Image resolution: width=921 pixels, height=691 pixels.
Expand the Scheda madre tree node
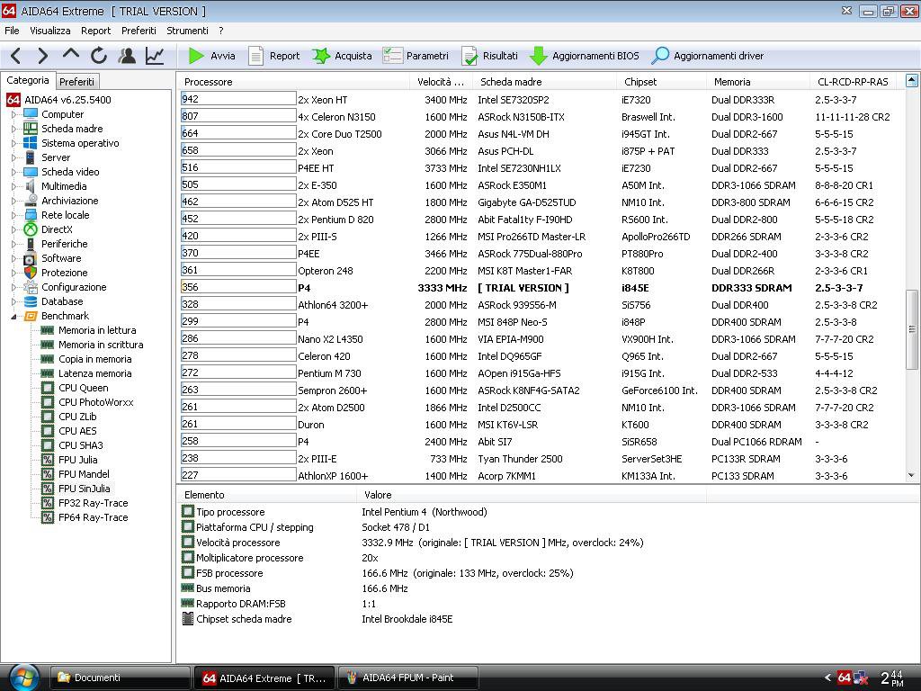pos(14,129)
